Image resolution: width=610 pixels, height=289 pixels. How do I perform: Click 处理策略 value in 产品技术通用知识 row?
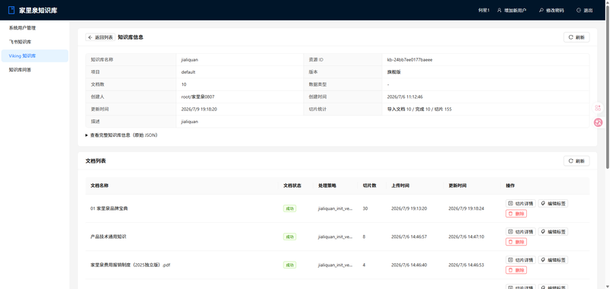pyautogui.click(x=335, y=237)
